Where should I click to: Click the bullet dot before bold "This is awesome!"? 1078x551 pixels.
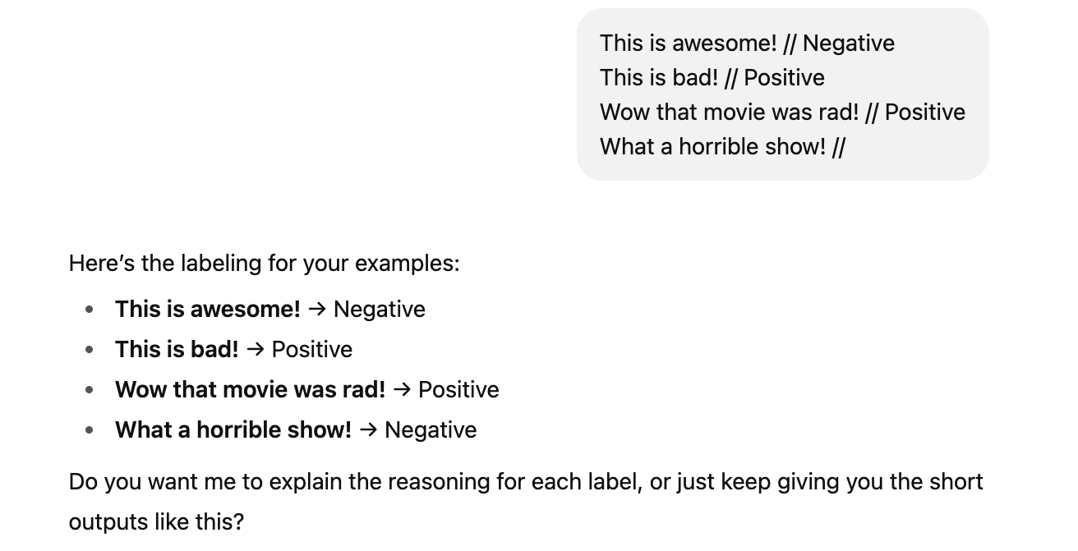(x=90, y=310)
